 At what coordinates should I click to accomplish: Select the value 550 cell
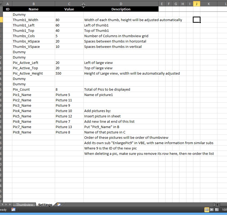click(x=69, y=73)
